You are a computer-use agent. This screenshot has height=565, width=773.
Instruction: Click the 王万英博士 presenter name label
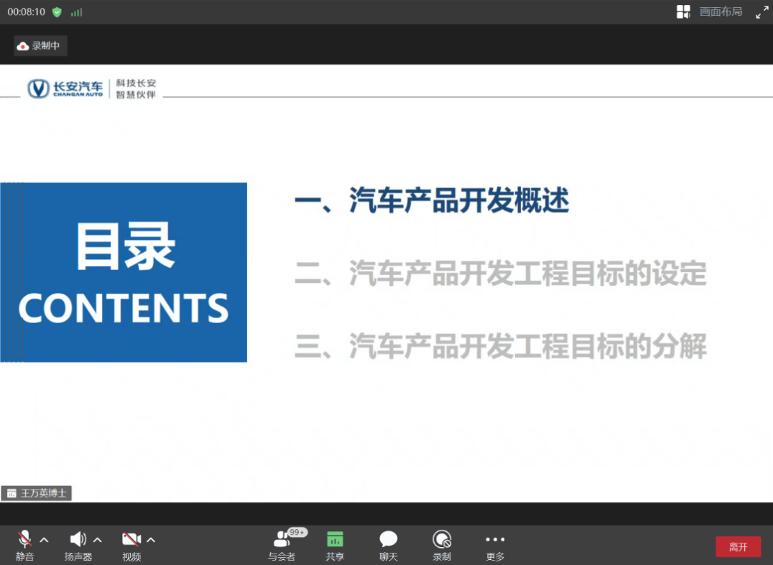(x=37, y=493)
